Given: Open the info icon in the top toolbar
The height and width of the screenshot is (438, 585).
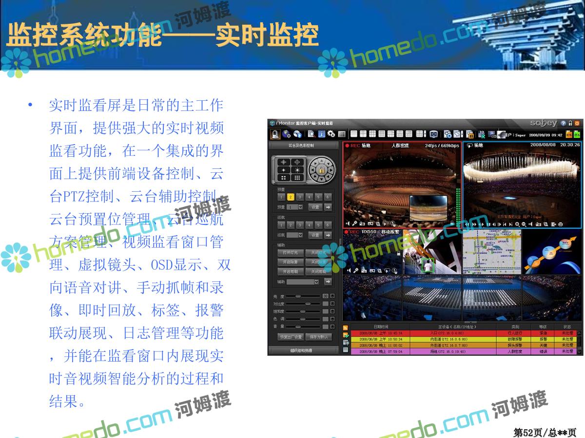Looking at the screenshot, I should tap(322, 134).
